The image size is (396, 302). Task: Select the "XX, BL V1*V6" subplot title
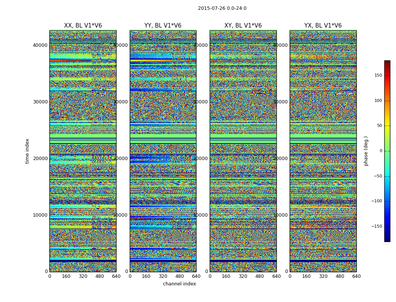coord(83,26)
